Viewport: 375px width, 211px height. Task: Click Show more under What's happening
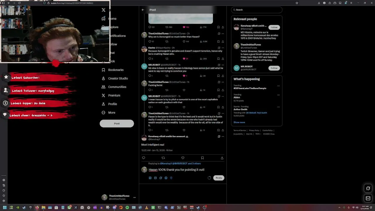point(239,122)
